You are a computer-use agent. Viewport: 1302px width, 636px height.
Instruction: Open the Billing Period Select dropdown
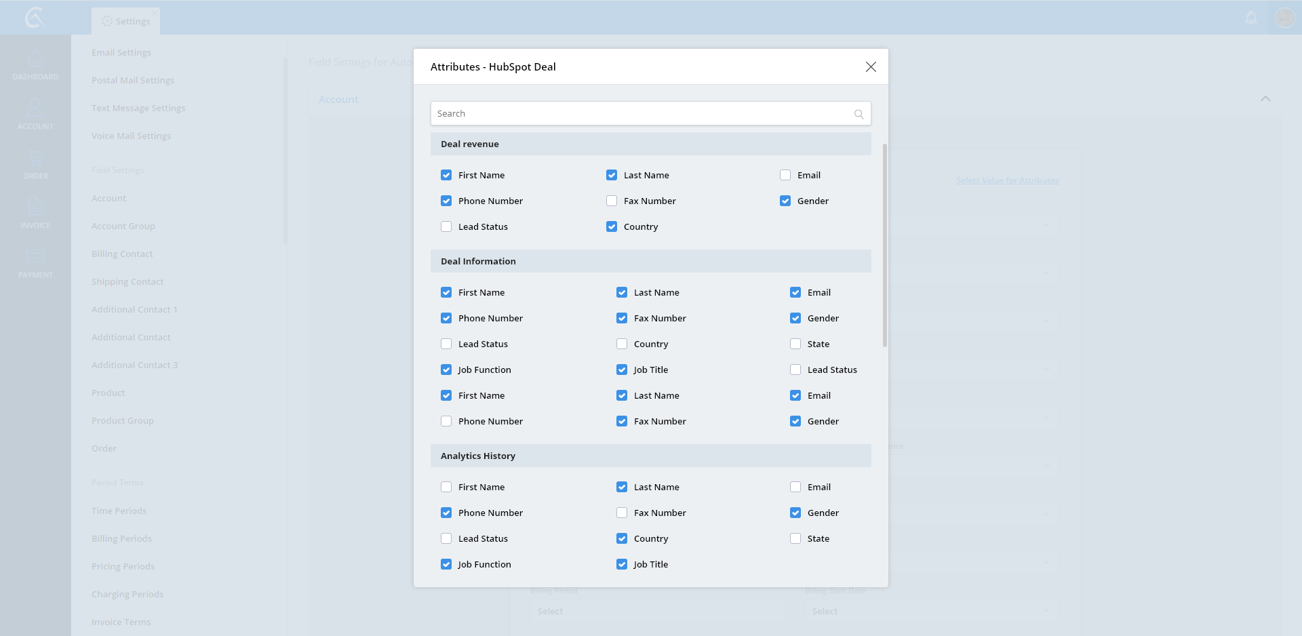(654, 611)
